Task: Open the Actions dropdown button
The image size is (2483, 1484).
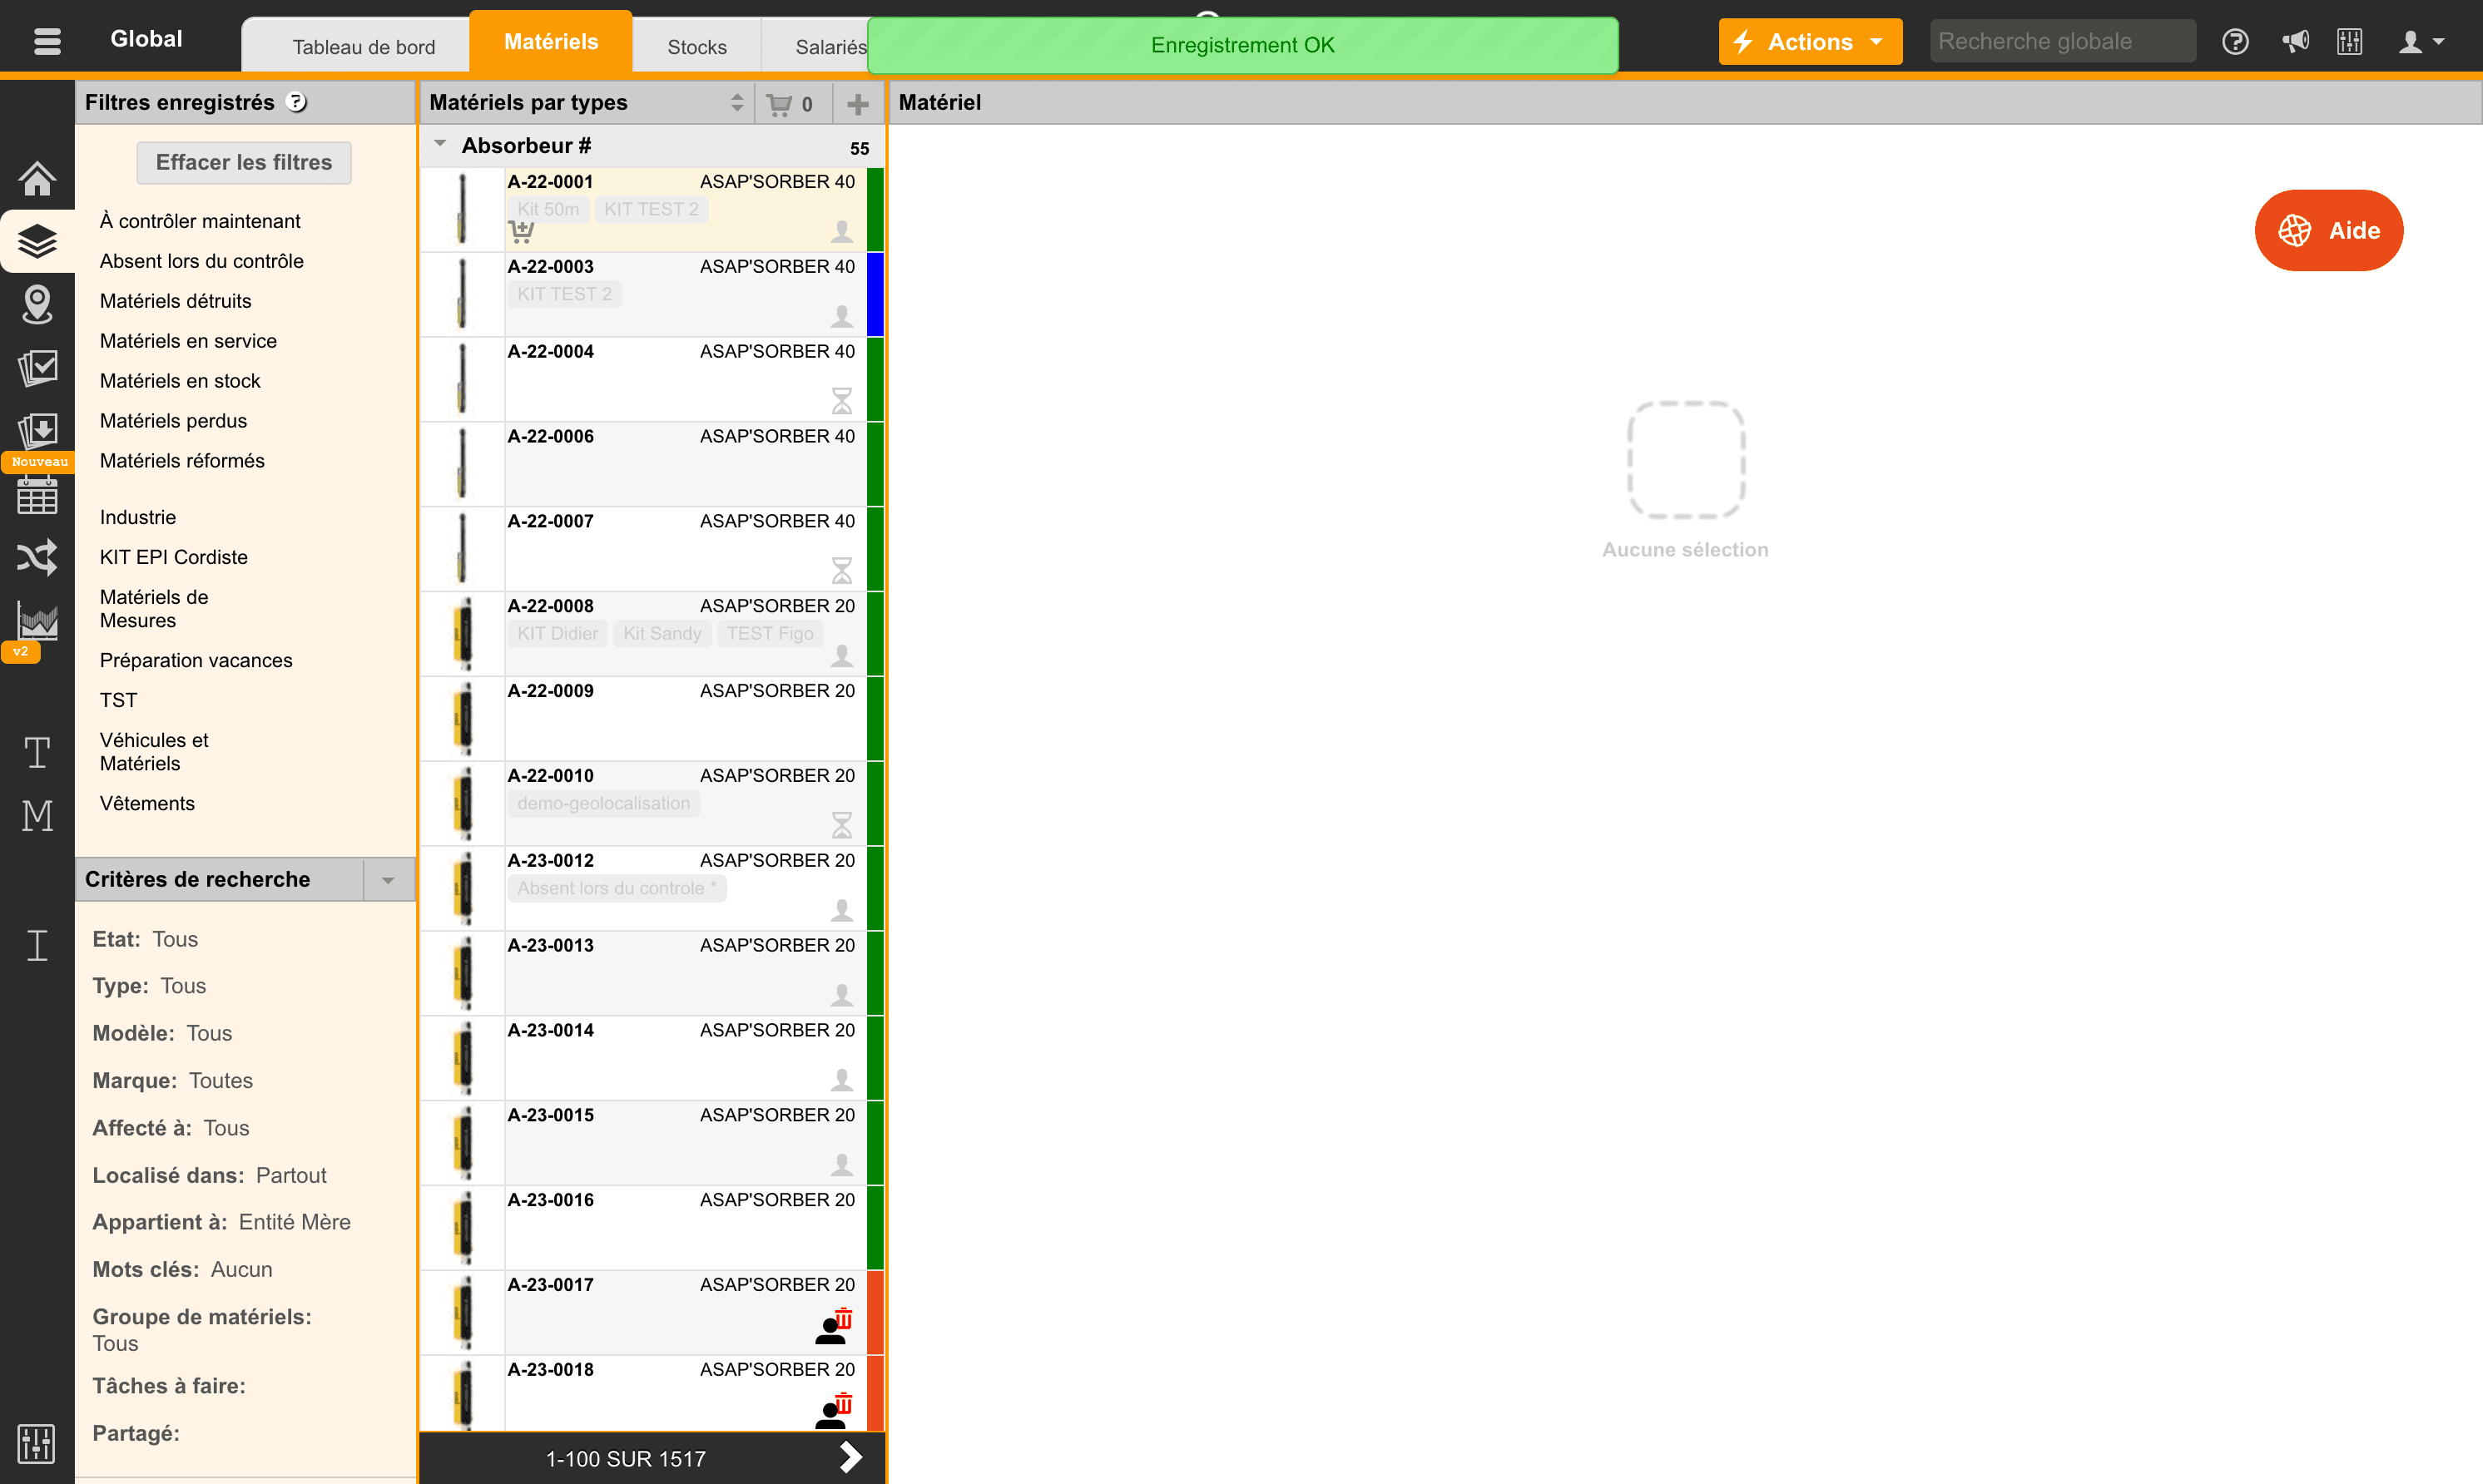Action: tap(1809, 42)
